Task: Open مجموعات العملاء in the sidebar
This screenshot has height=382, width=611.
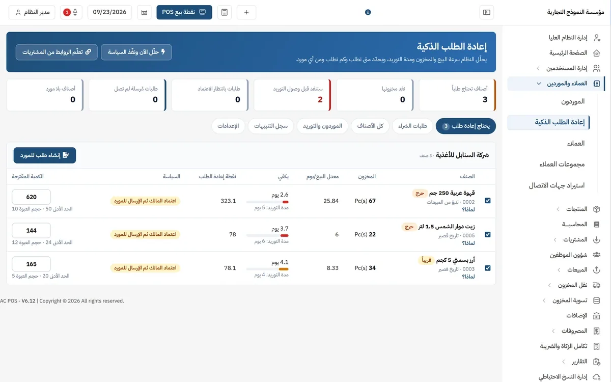Action: (562, 164)
